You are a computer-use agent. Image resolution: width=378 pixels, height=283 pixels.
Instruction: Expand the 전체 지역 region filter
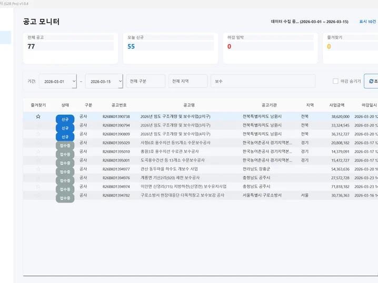click(187, 81)
